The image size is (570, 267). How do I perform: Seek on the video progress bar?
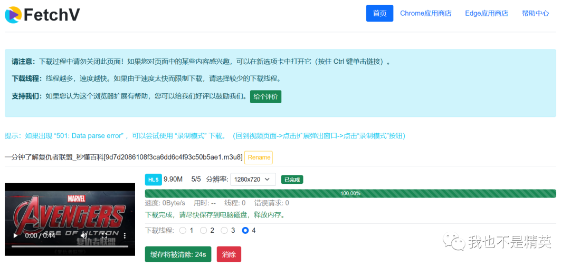(70, 246)
